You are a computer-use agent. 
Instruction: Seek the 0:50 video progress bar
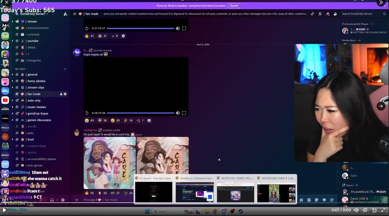coord(140,113)
